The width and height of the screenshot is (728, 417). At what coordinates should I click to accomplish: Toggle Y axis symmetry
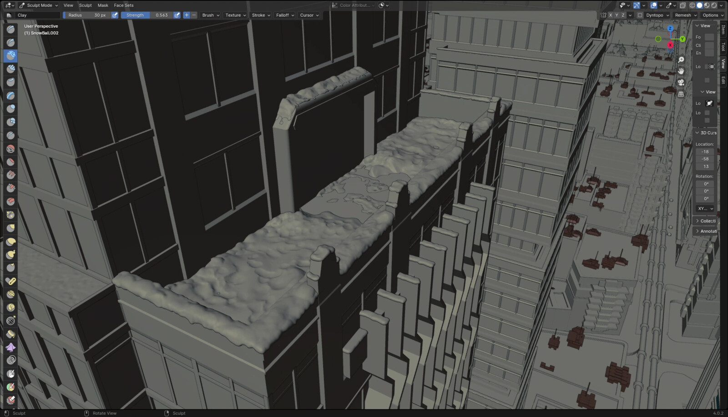pyautogui.click(x=617, y=15)
